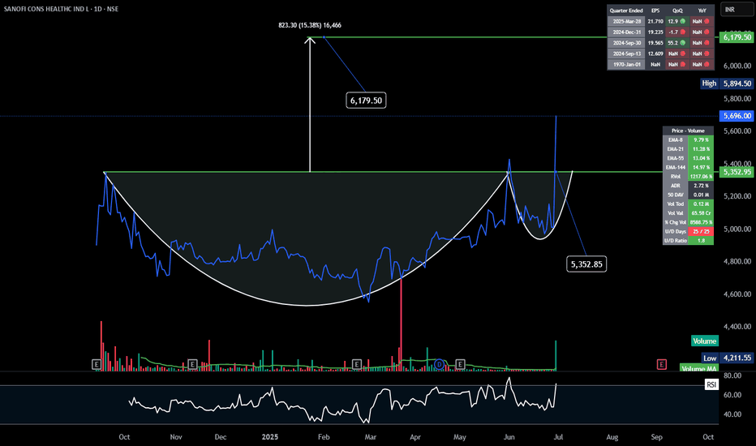The height and width of the screenshot is (446, 756).
Task: Click the % Chg Vol value 8588.75 %
Action: 701,222
